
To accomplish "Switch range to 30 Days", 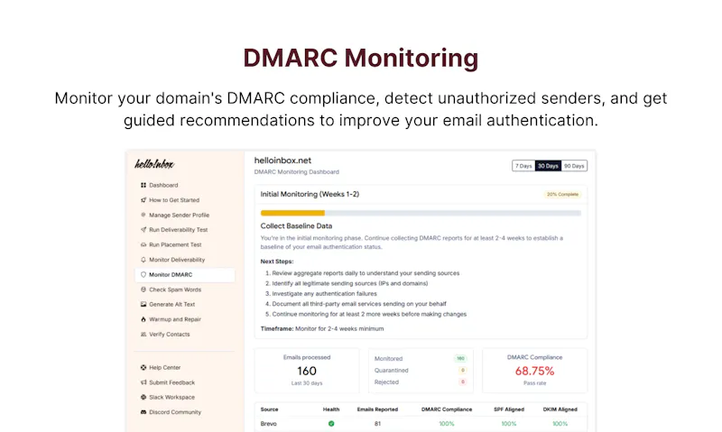I will [548, 166].
